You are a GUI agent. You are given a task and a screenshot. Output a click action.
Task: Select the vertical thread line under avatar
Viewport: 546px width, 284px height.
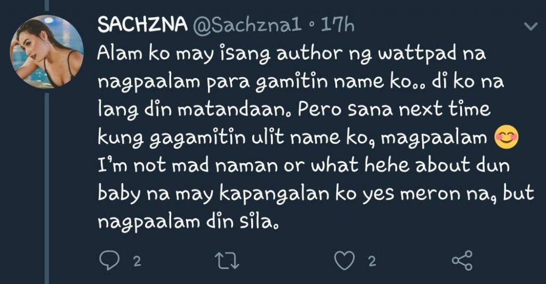[x=47, y=188]
